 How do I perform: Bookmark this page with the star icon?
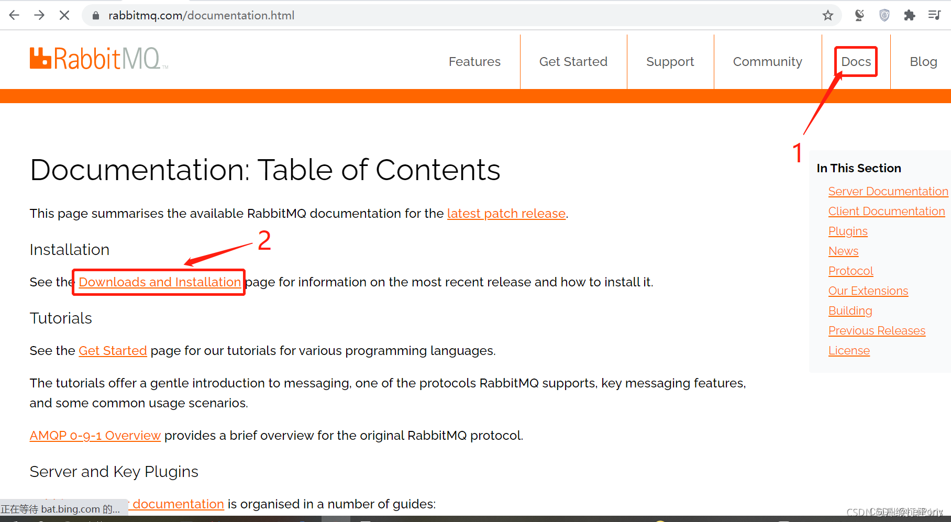[827, 15]
